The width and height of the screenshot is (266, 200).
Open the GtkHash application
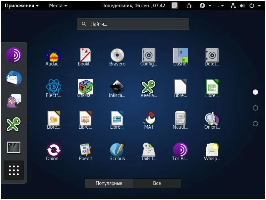85,88
